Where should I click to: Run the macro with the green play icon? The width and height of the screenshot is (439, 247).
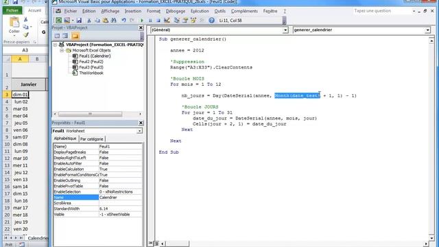(x=142, y=21)
